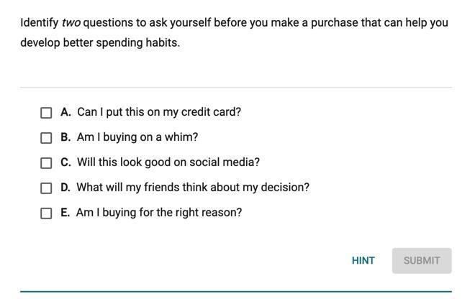Select "Am I buying for the right reason?"
The width and height of the screenshot is (475, 299).
159,213
